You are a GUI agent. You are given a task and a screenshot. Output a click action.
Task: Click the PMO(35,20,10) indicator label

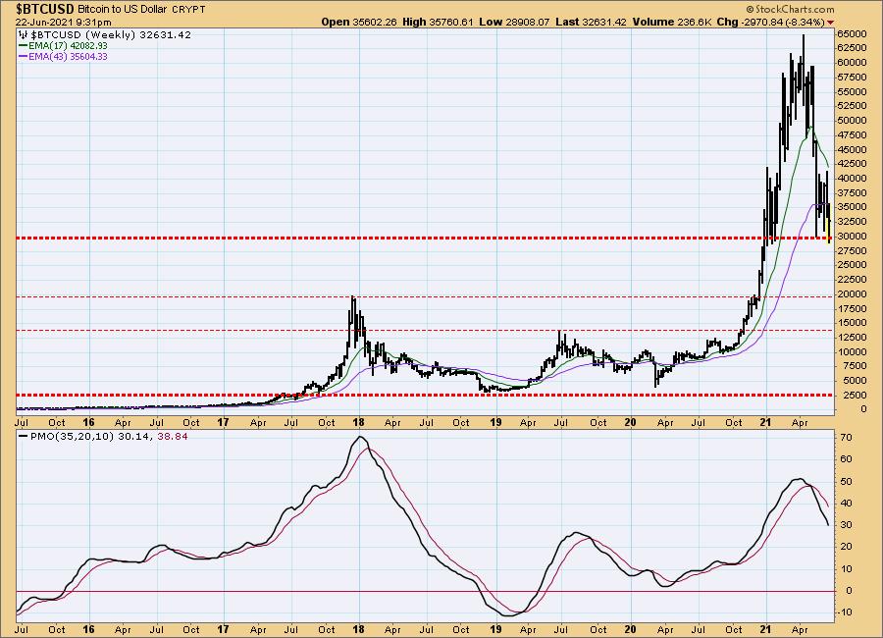61,435
